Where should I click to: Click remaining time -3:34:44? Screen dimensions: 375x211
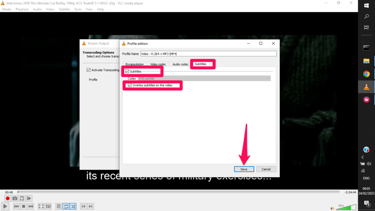pyautogui.click(x=350, y=192)
